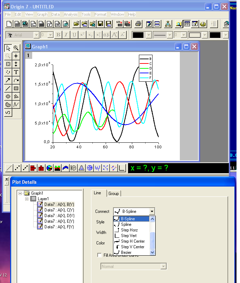
Task: Choose Bezier from the Connect list
Action: coord(132,252)
